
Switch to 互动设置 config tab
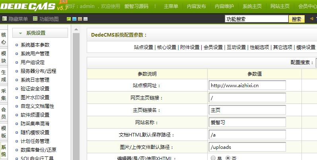(236, 47)
